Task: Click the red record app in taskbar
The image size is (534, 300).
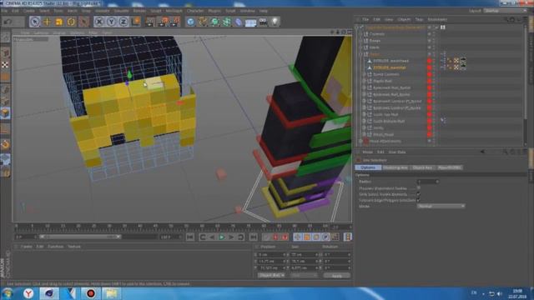Action: pyautogui.click(x=91, y=293)
